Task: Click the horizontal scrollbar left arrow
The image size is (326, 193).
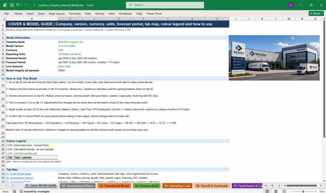Action: pos(285,186)
